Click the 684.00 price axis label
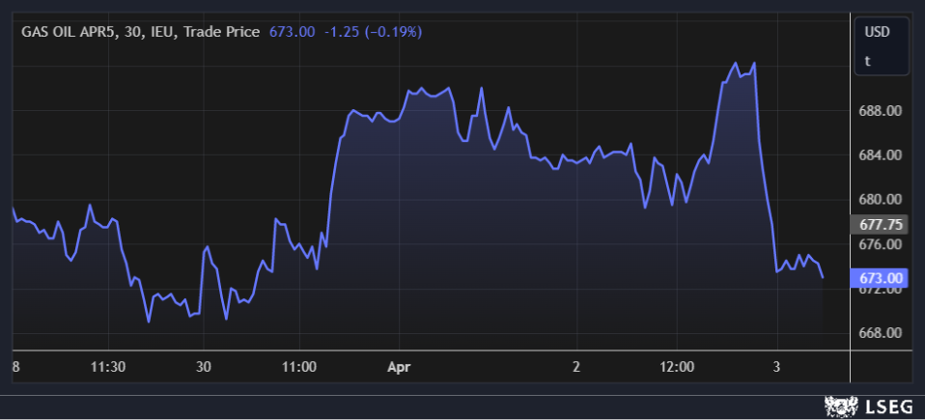 coord(880,155)
